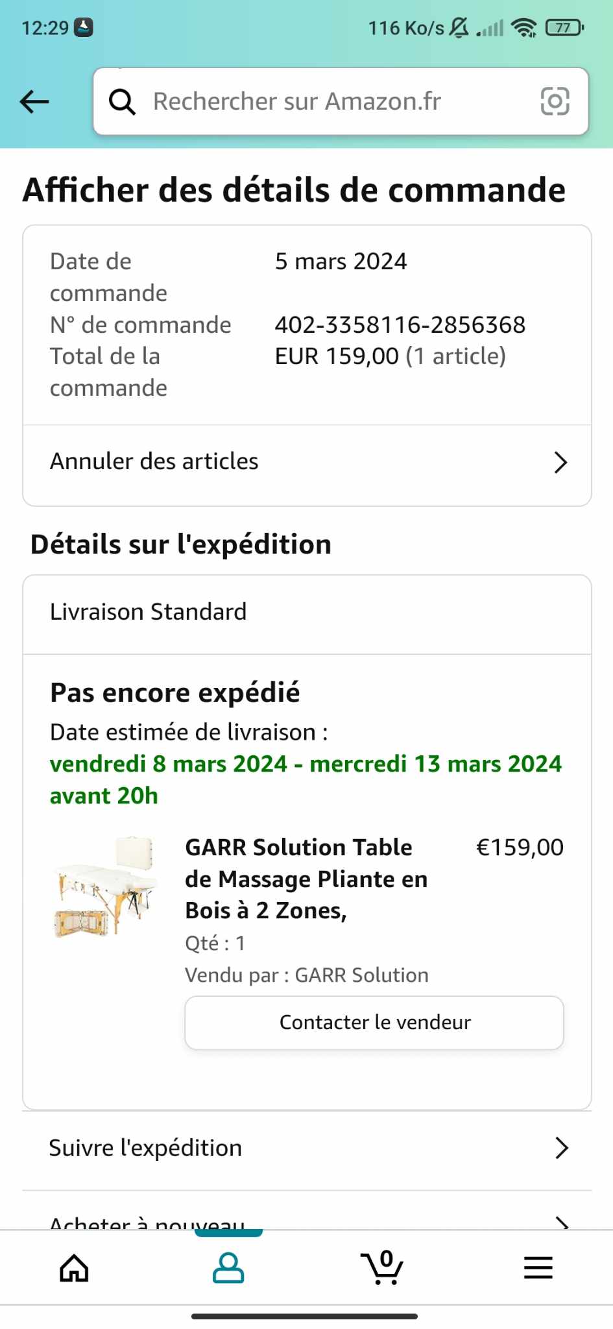Tap the massage table product thumbnail
The height and width of the screenshot is (1329, 613).
click(106, 886)
